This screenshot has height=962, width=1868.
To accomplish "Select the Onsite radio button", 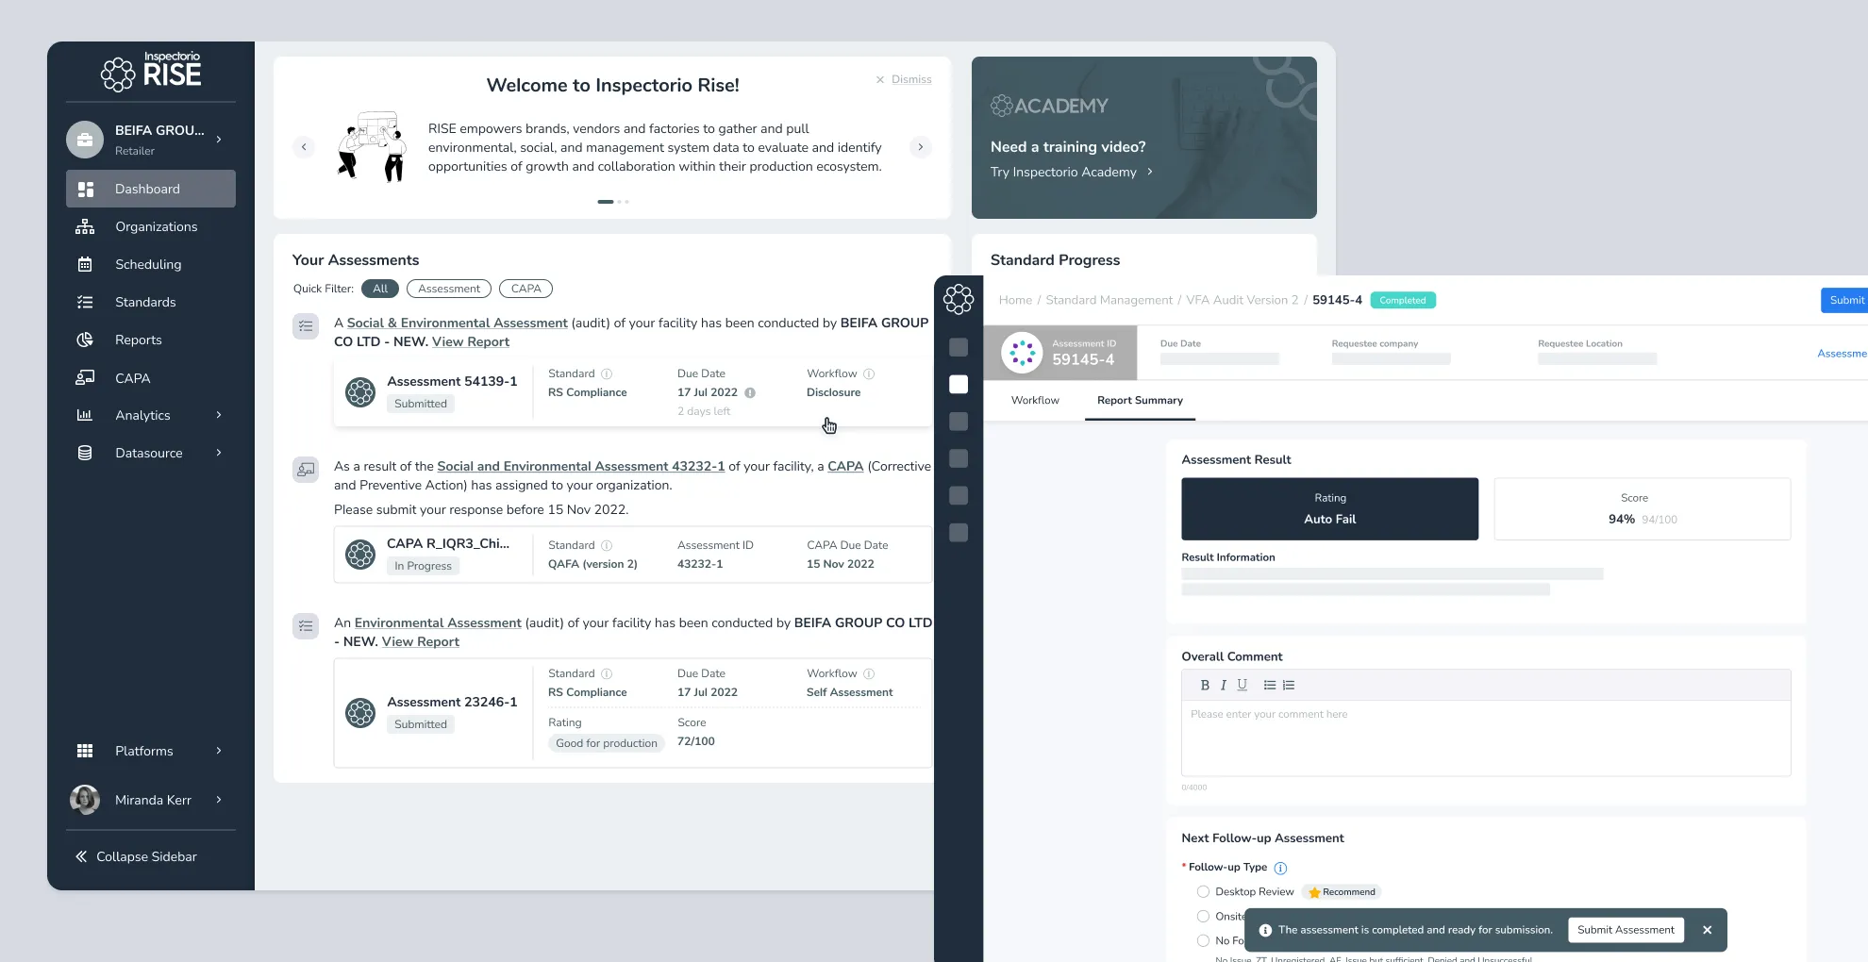I will tap(1203, 916).
